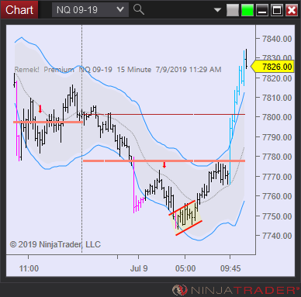Click the green interval link button
The height and width of the screenshot is (297, 301).
coord(247,10)
